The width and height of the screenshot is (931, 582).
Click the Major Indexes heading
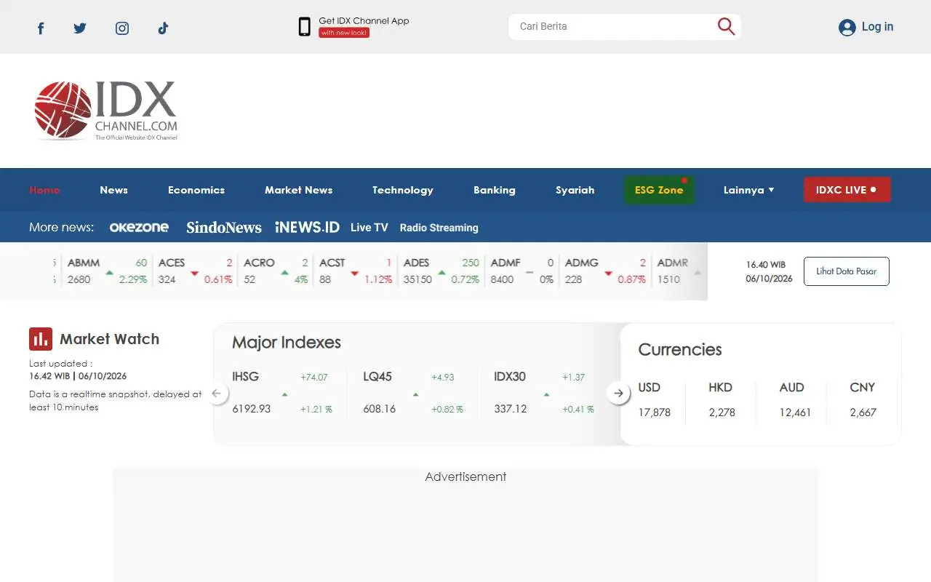click(287, 343)
